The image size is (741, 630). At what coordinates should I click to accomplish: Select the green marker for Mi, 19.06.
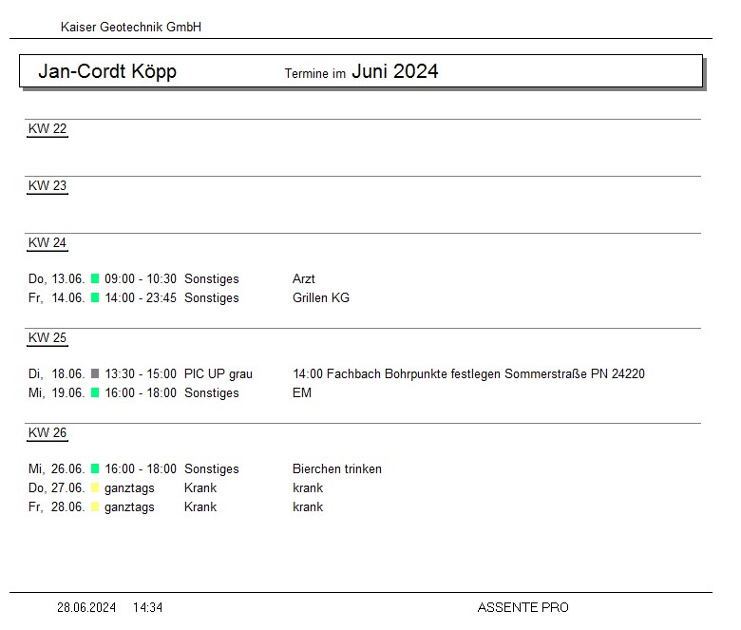tap(95, 393)
